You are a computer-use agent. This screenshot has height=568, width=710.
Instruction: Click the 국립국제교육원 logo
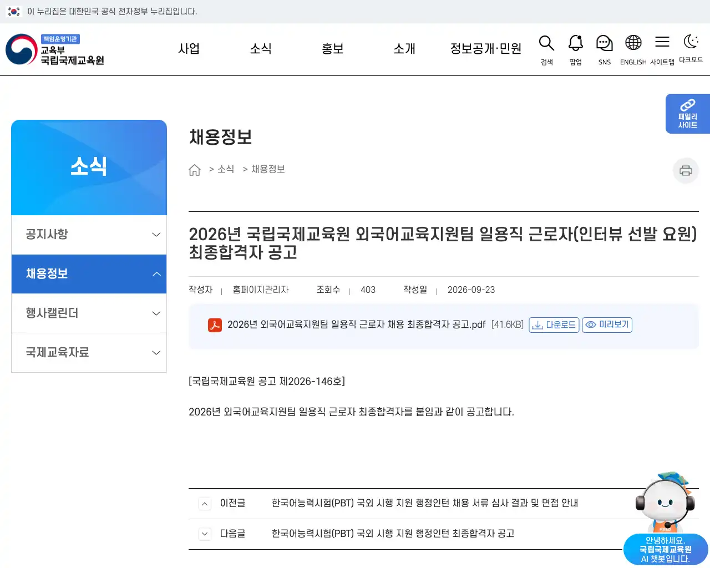pyautogui.click(x=55, y=49)
